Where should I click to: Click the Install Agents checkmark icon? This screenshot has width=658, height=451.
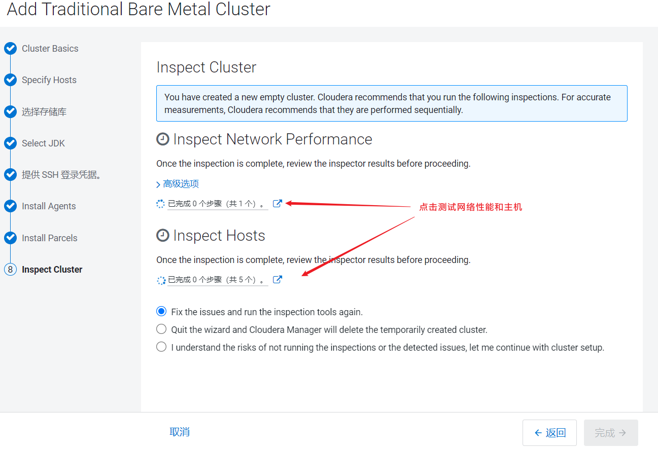[x=10, y=206]
